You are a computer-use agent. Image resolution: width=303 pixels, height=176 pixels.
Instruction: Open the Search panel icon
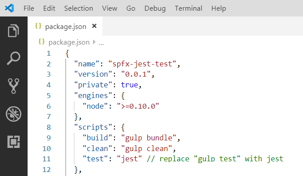click(x=13, y=58)
